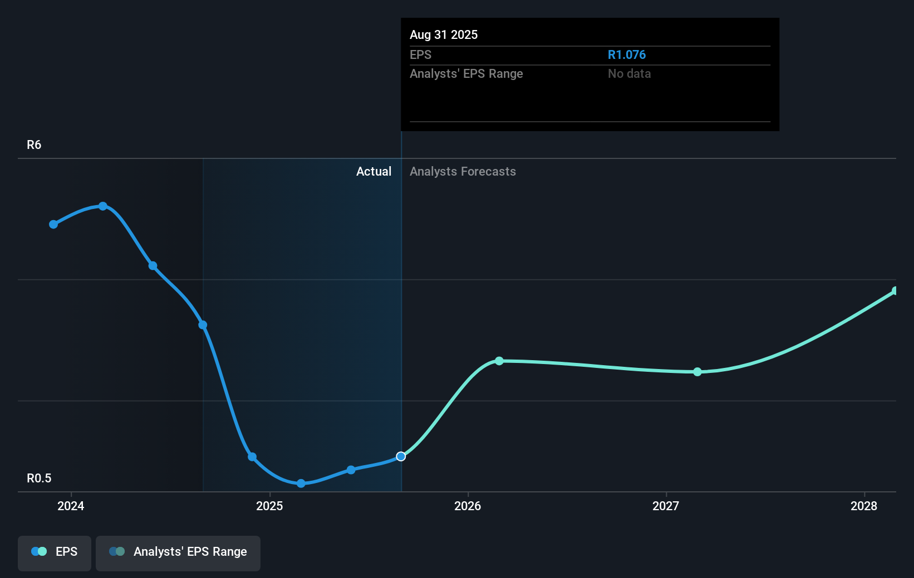Toggle the Analysts' EPS Range legend item
914x578 pixels.
[178, 552]
